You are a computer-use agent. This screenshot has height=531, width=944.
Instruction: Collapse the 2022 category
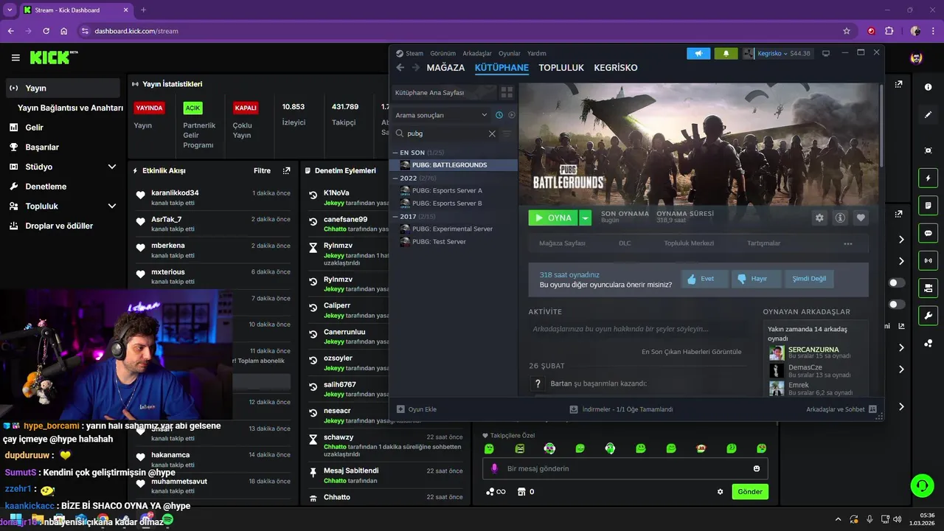tap(395, 178)
